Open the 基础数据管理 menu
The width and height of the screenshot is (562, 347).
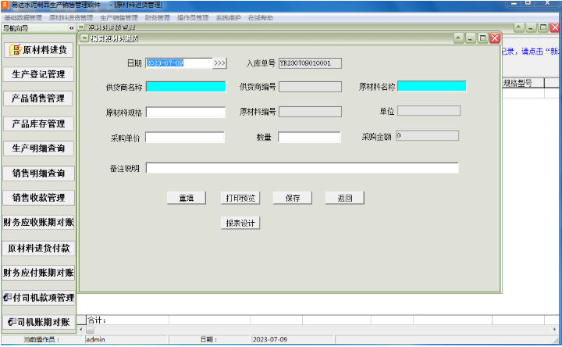[23, 17]
